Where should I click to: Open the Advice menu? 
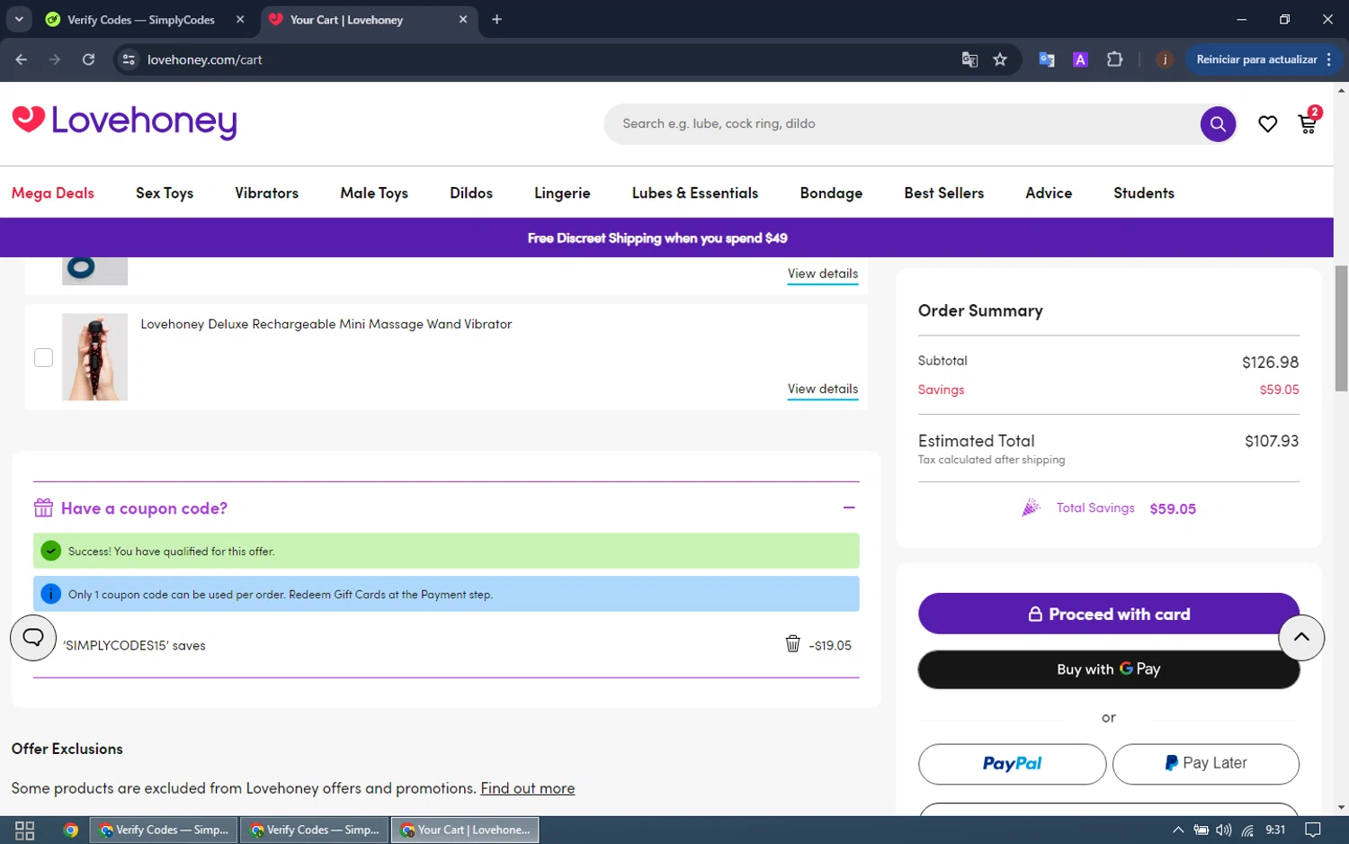coord(1049,193)
